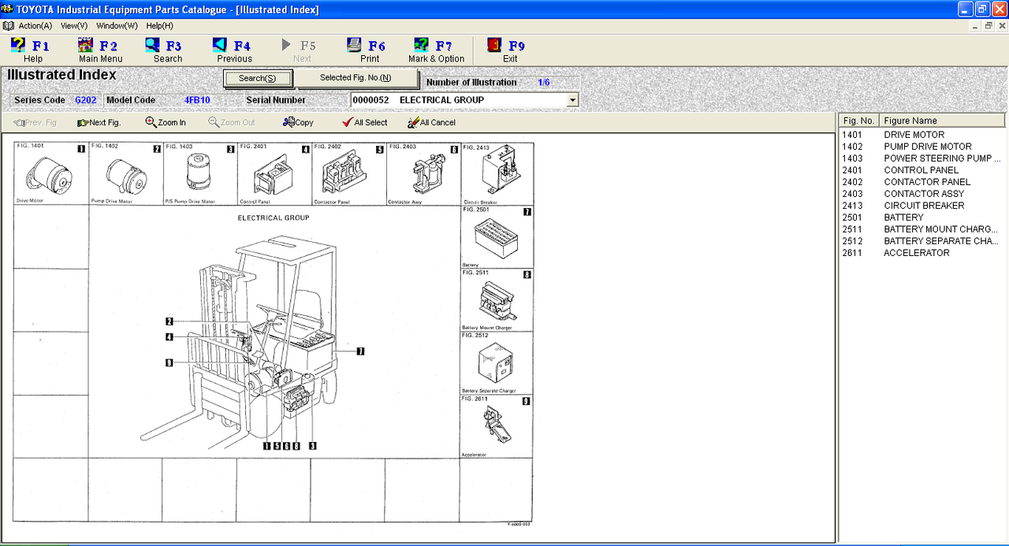Zoom In on the illustration
Viewport: 1009px width, 546px height.
click(x=166, y=123)
